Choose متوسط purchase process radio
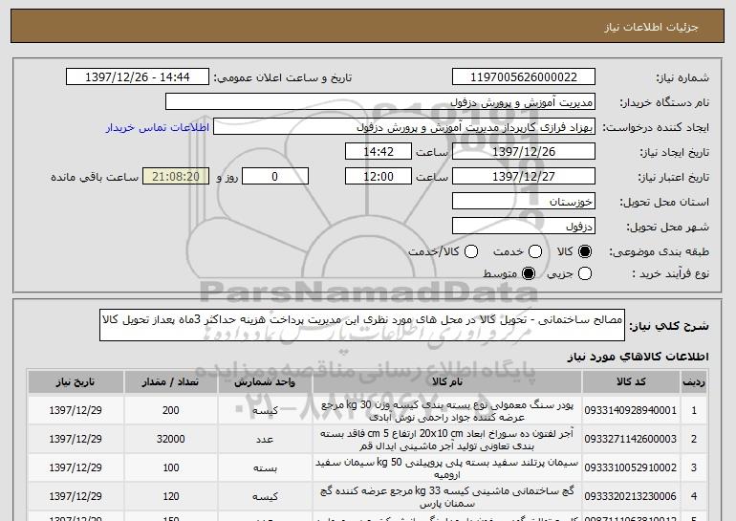736x521 pixels. 529,273
